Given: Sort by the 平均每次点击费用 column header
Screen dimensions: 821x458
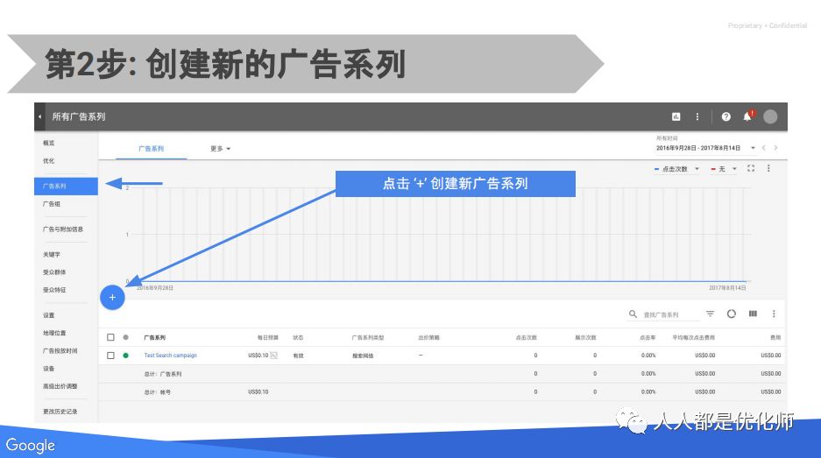Looking at the screenshot, I should (694, 338).
